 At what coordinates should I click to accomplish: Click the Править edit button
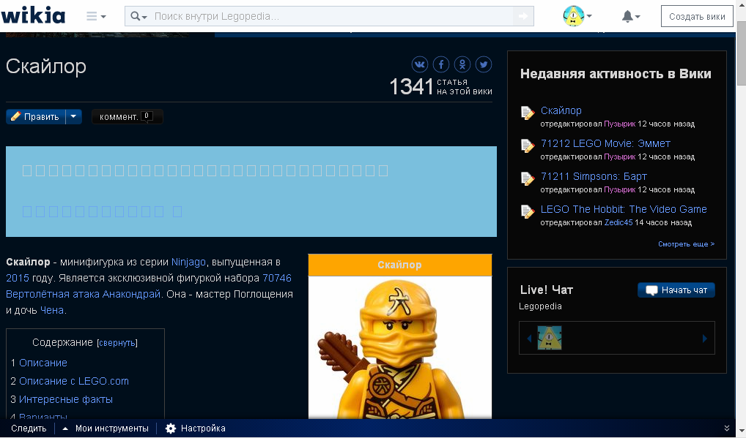[x=36, y=117]
